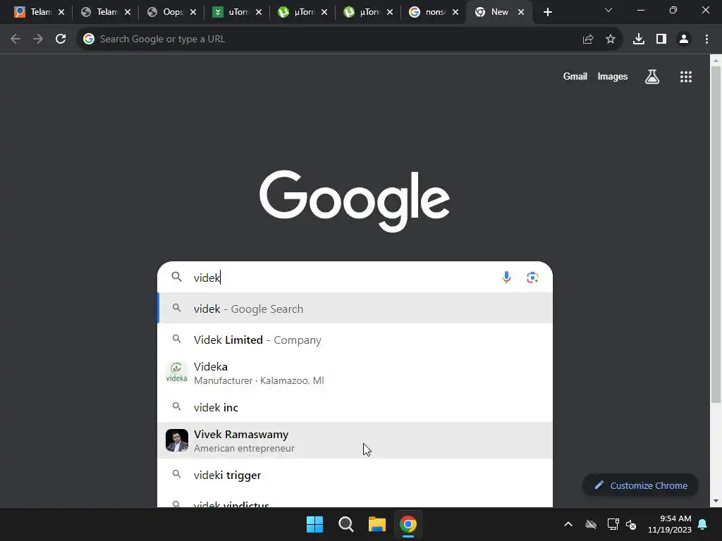Click the muted volume tray icon
Screen dimensions: 722x541
pyautogui.click(x=631, y=524)
